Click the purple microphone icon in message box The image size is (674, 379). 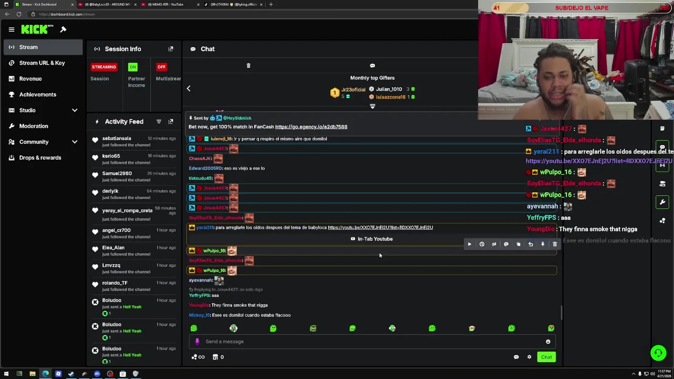(x=197, y=342)
